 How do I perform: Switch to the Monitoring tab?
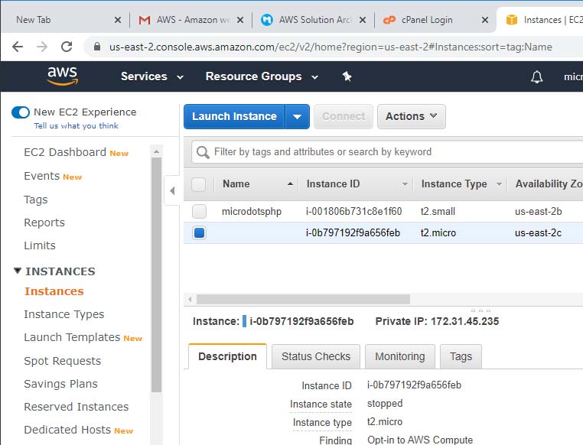pos(399,356)
